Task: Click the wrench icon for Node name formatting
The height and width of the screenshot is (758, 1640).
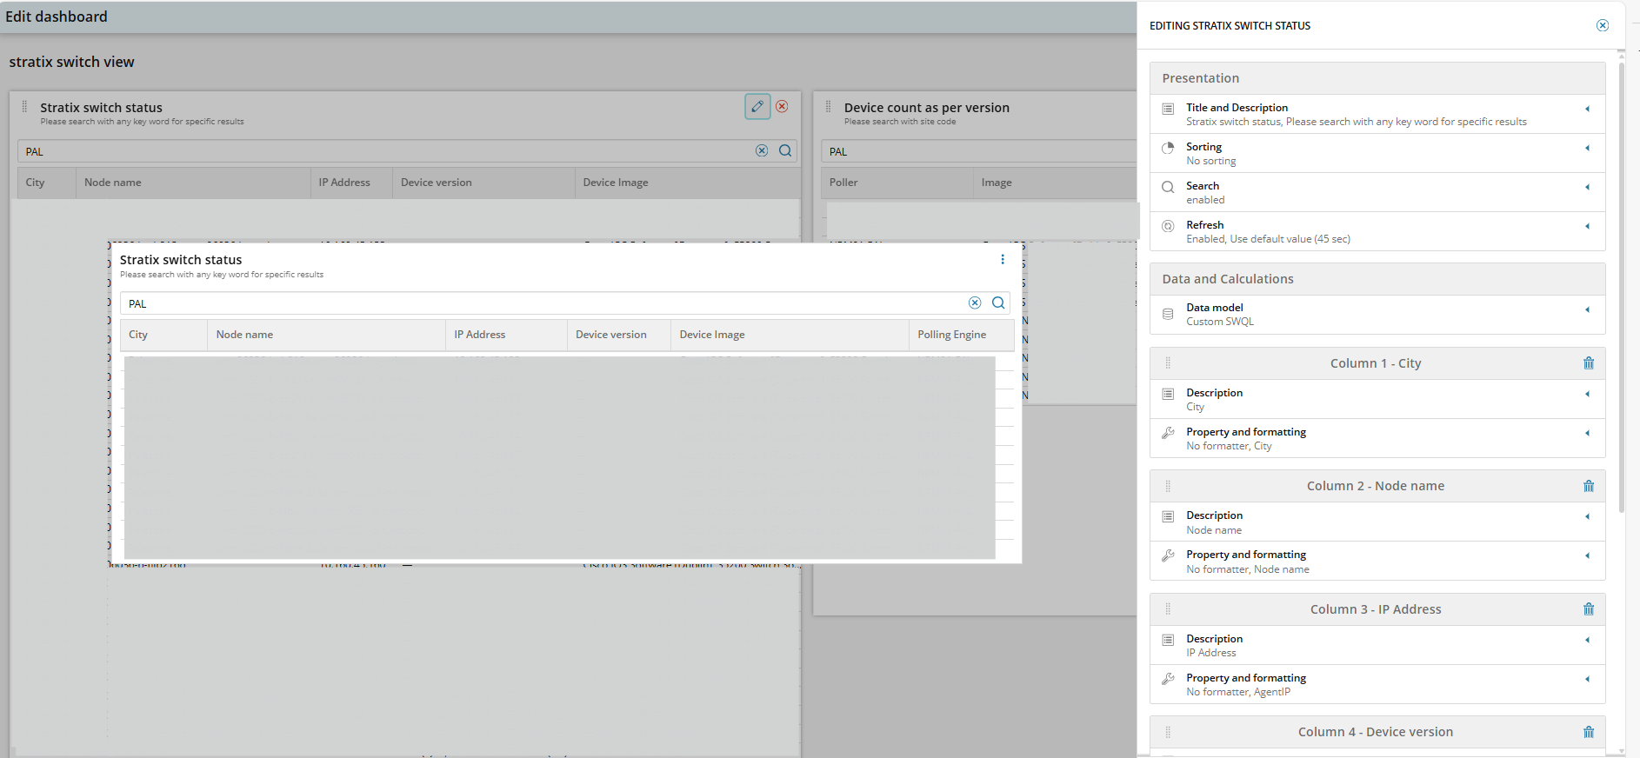Action: point(1168,555)
